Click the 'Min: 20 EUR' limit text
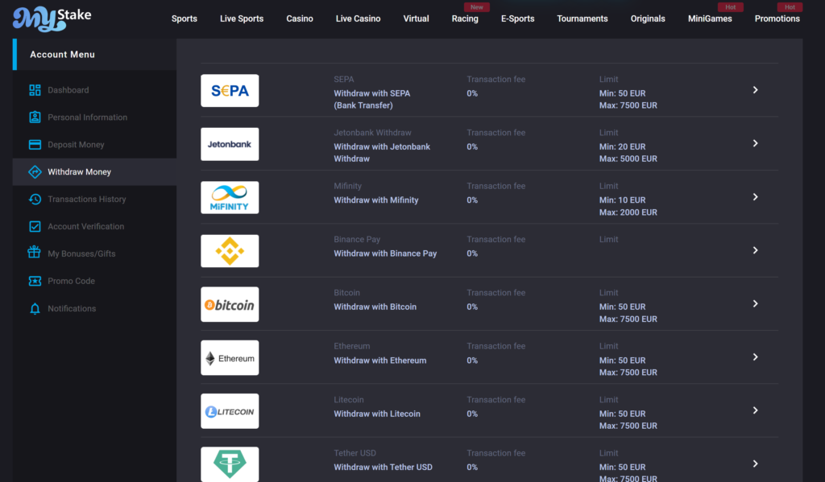The image size is (825, 482). click(623, 146)
